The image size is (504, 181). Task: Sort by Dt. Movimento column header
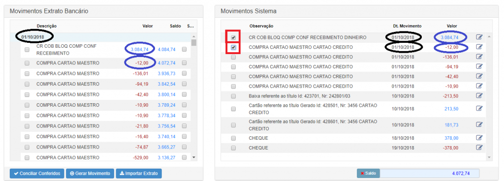pos(407,26)
